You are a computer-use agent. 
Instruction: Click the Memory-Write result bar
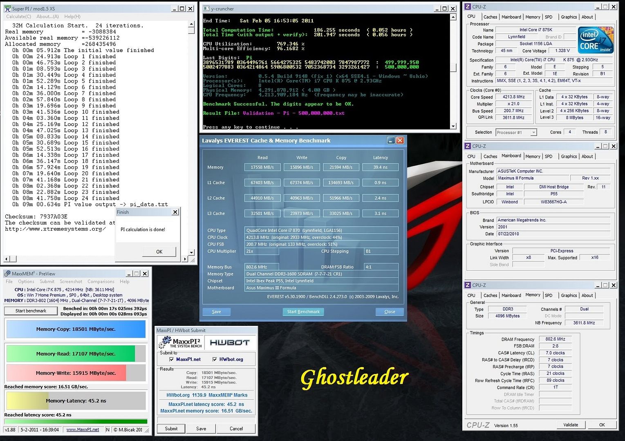point(76,373)
